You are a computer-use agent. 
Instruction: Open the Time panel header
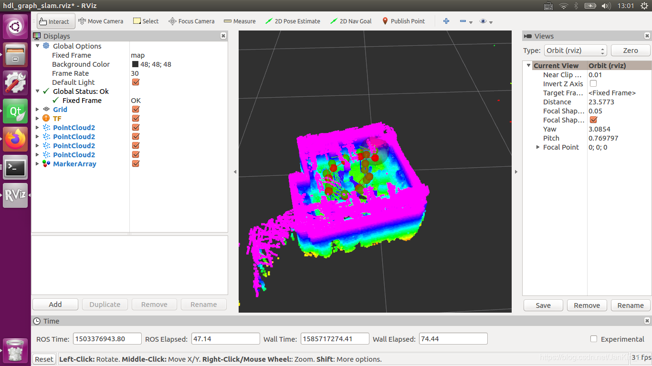pyautogui.click(x=51, y=321)
